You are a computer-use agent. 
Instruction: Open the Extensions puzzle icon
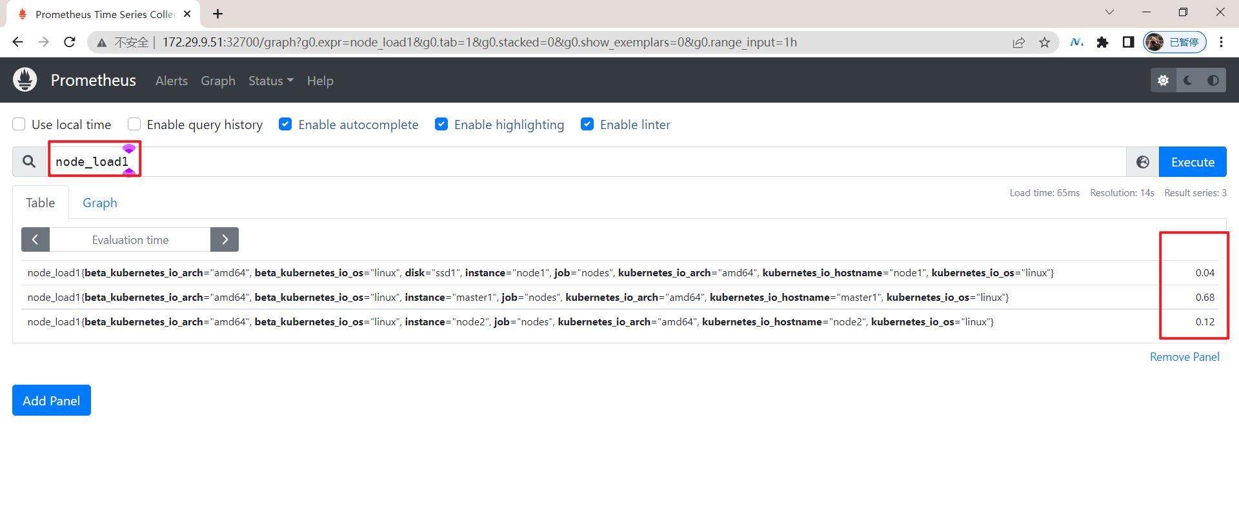[1102, 42]
